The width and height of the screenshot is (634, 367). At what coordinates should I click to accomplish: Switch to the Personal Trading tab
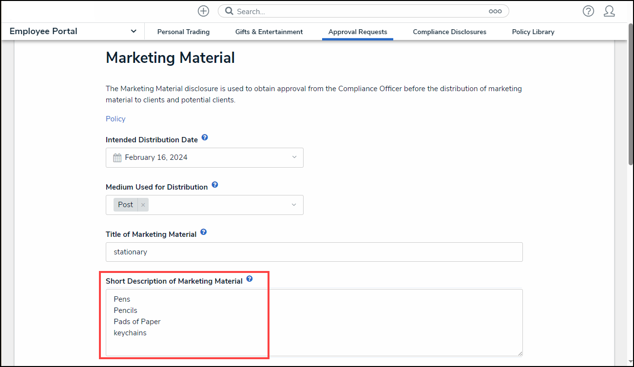tap(183, 32)
